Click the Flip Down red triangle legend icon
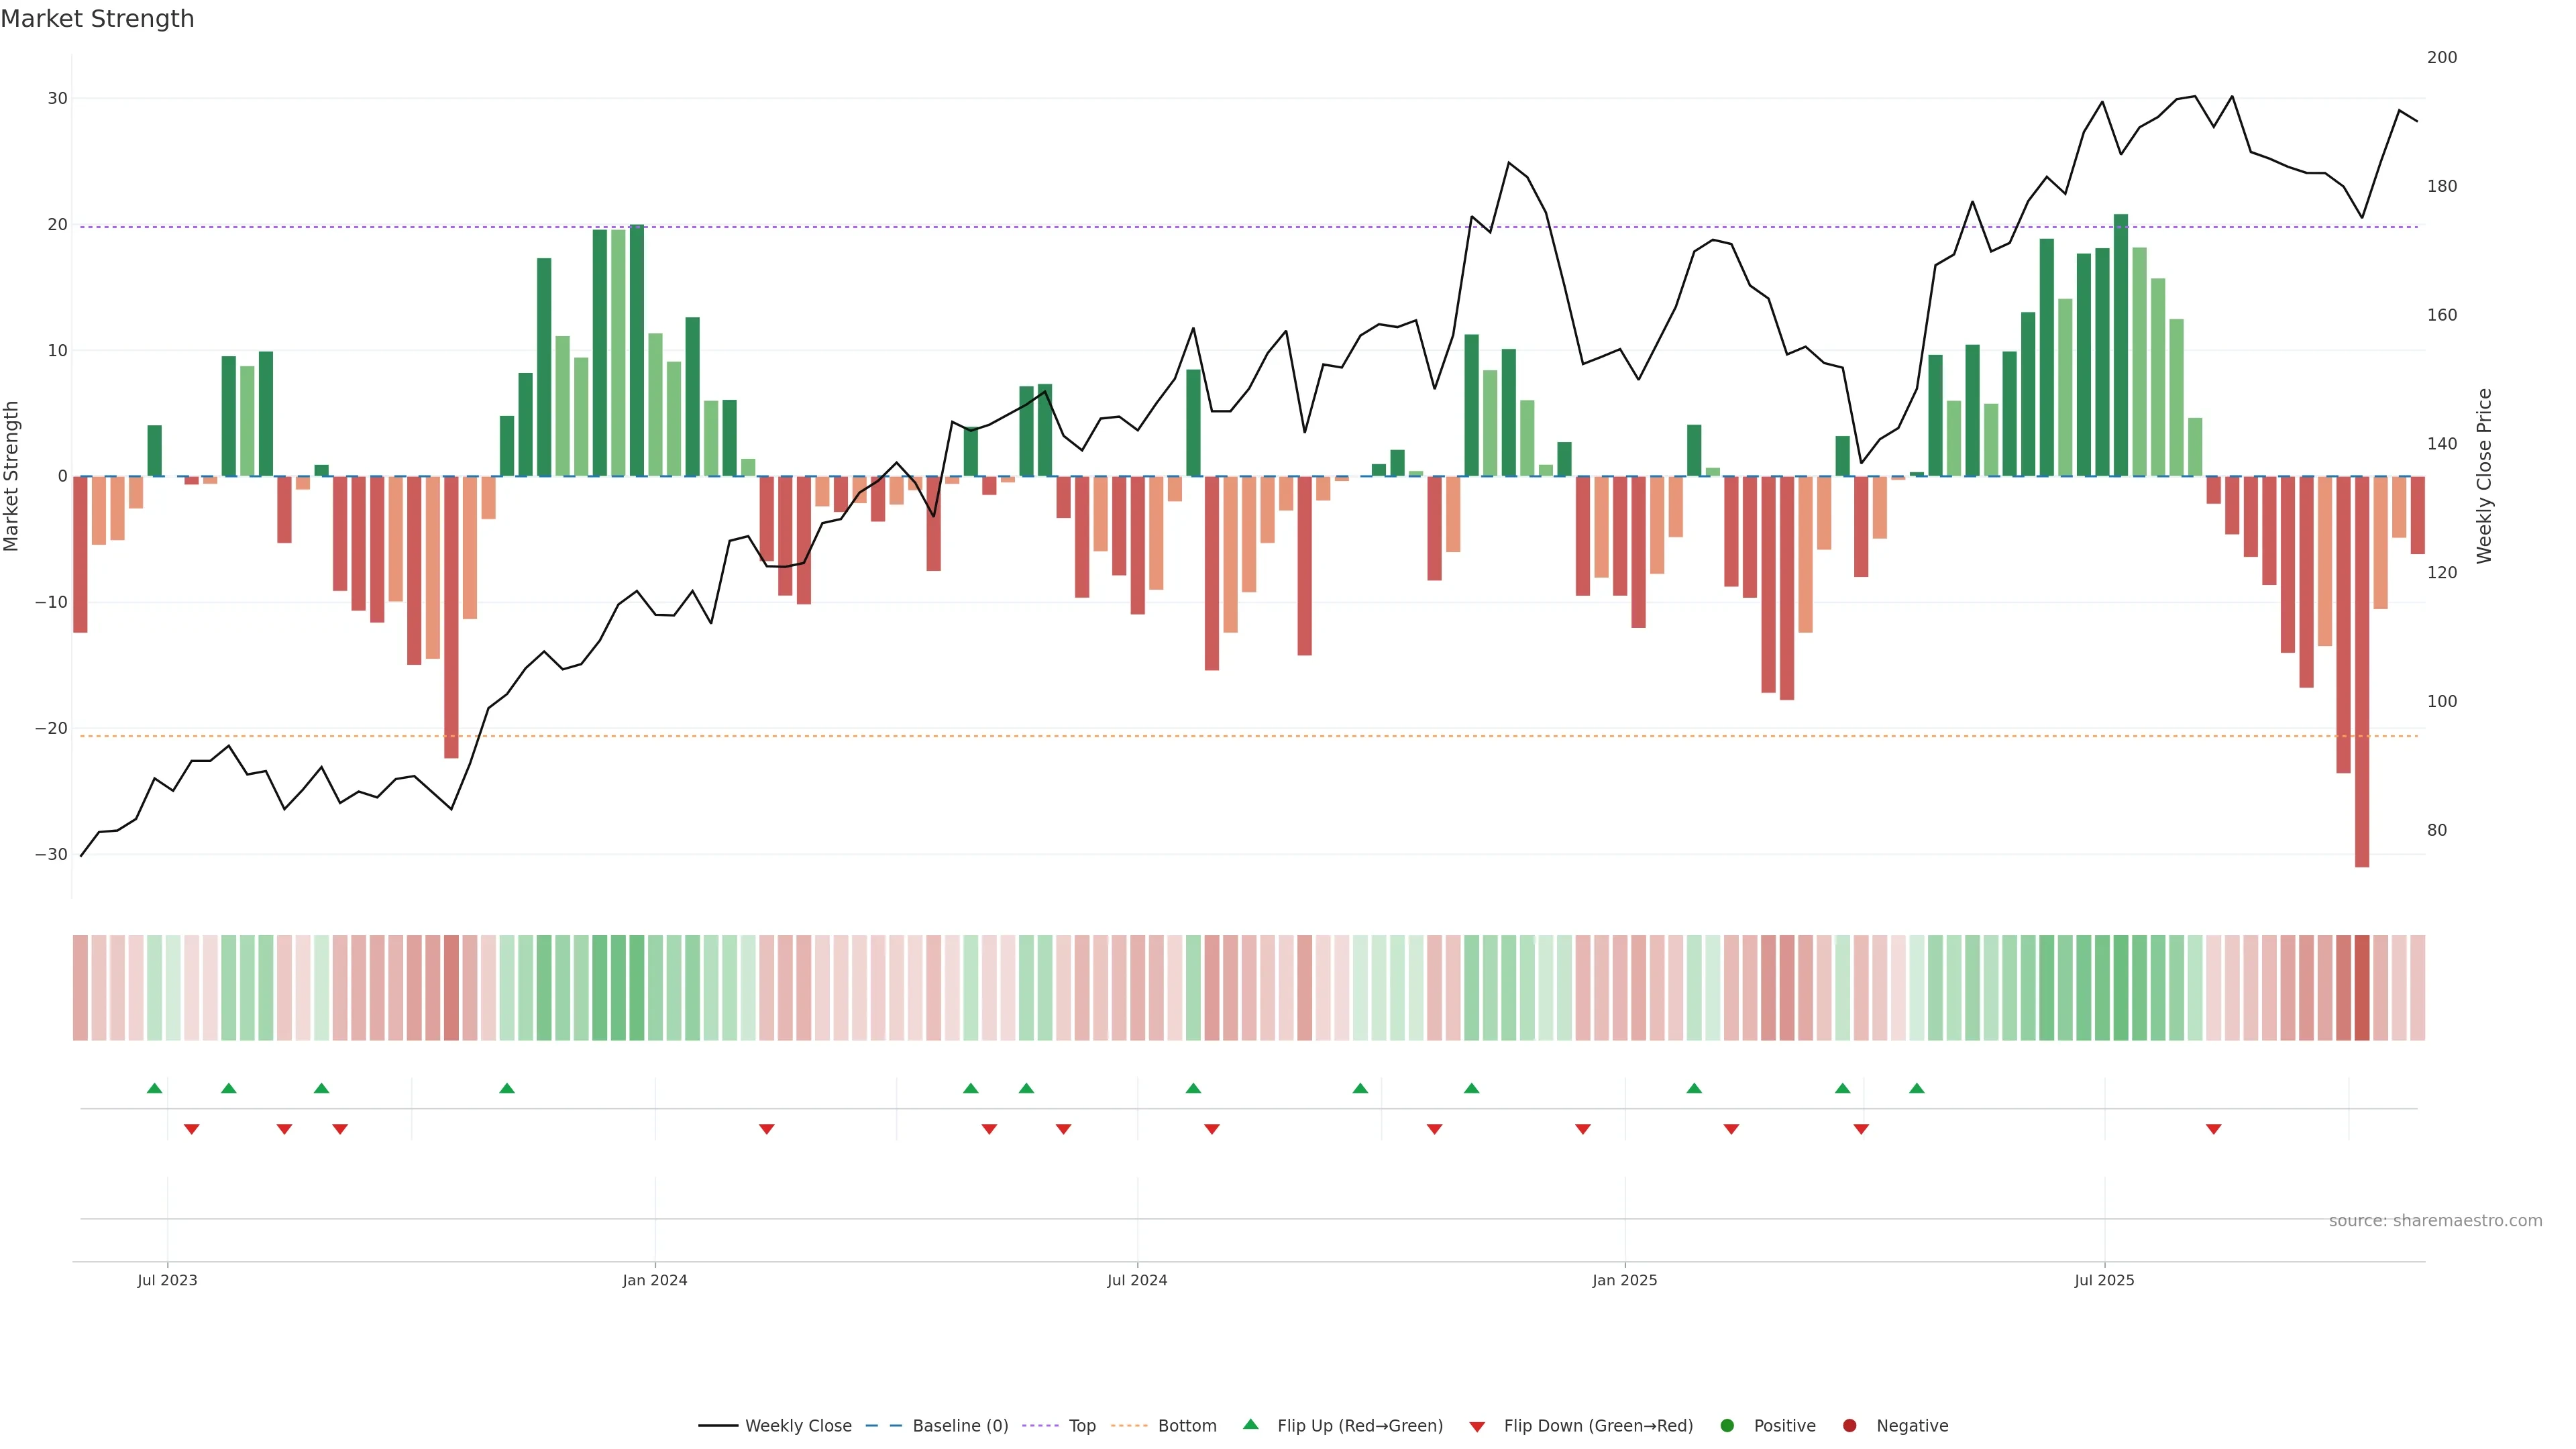The image size is (2576, 1449). pyautogui.click(x=1477, y=1426)
